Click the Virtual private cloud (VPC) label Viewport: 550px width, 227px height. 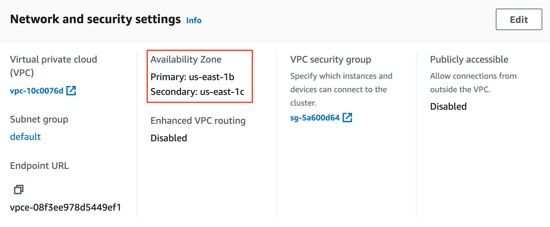pos(53,66)
